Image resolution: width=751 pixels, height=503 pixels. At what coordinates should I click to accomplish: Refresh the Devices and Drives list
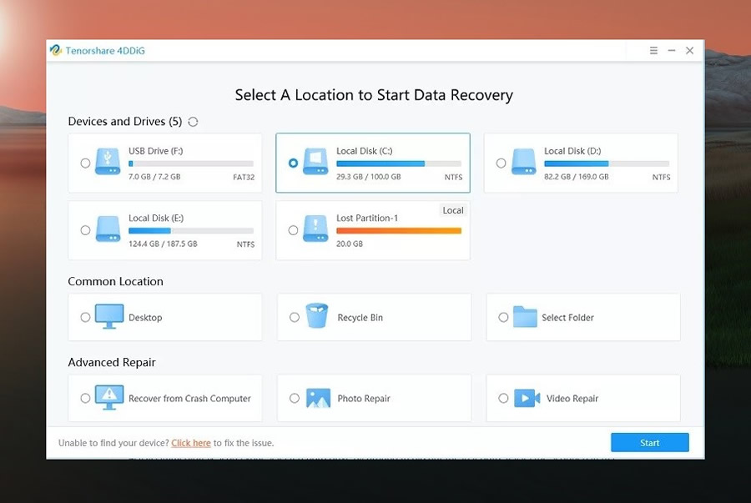[193, 122]
